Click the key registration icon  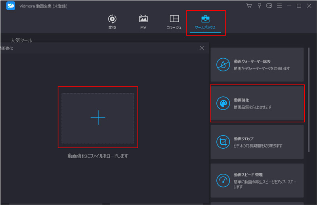(259, 6)
